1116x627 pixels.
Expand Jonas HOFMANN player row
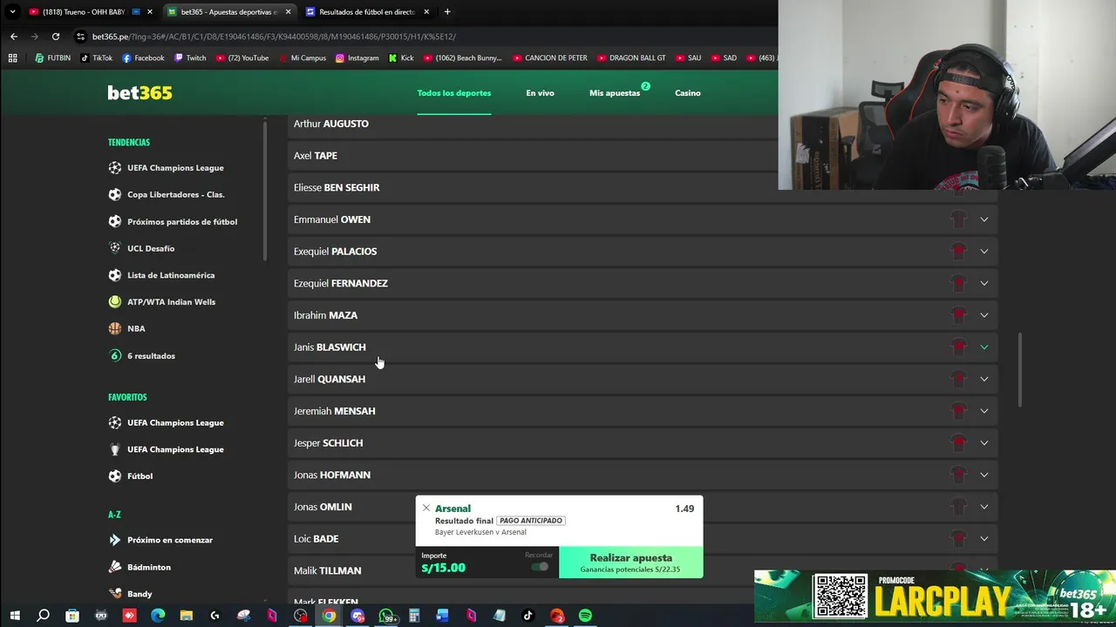click(983, 475)
